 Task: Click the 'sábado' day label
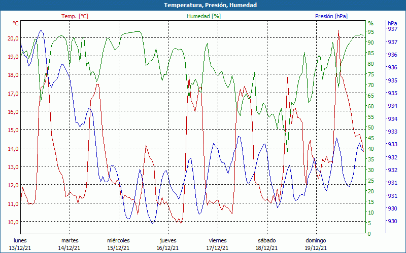pyautogui.click(x=267, y=241)
